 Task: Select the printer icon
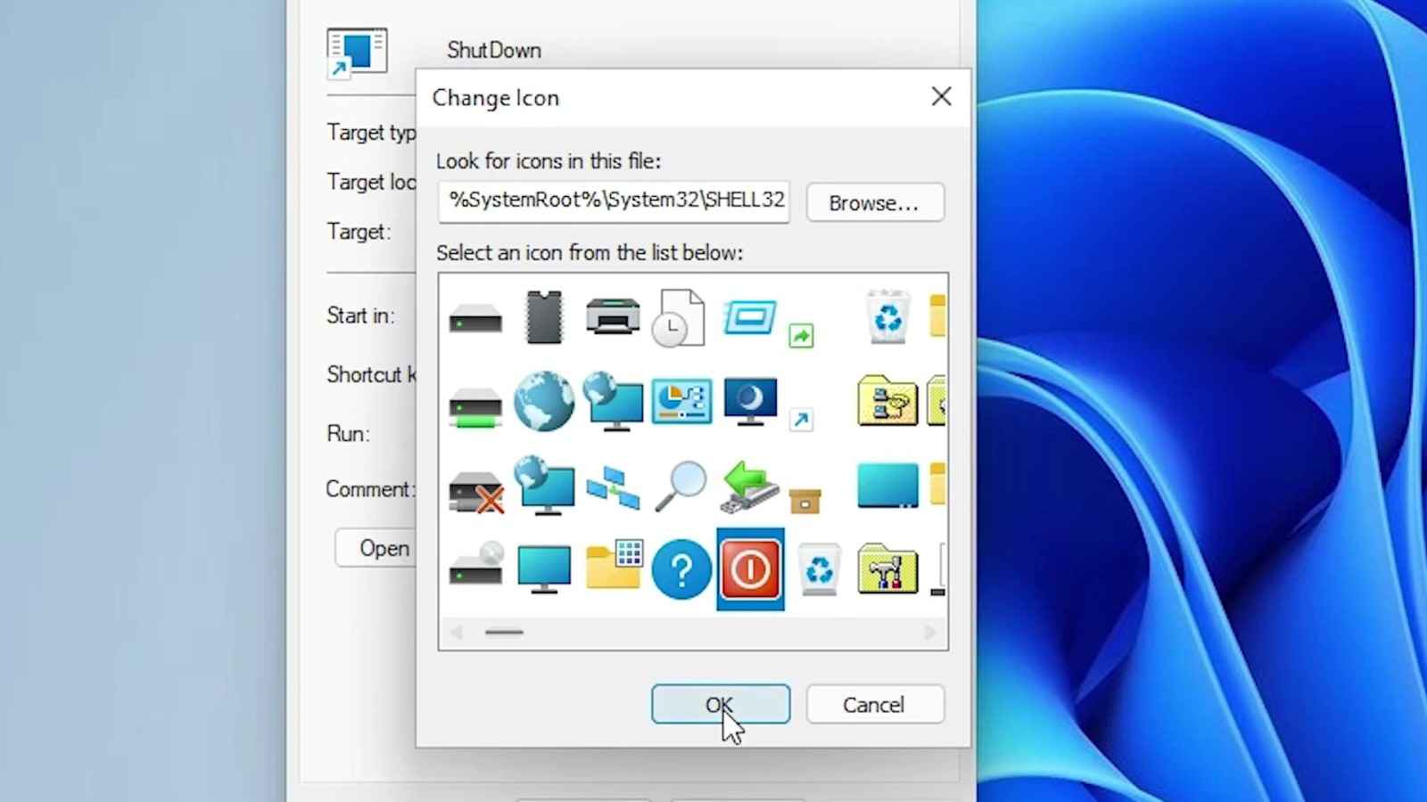coord(613,317)
